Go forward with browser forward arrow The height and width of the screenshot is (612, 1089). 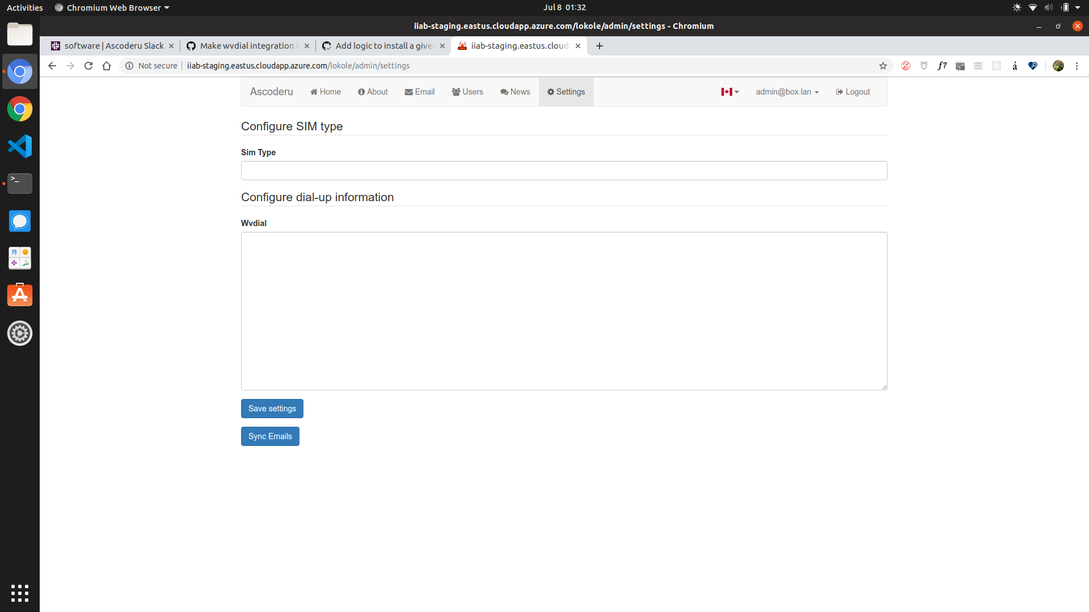[70, 66]
